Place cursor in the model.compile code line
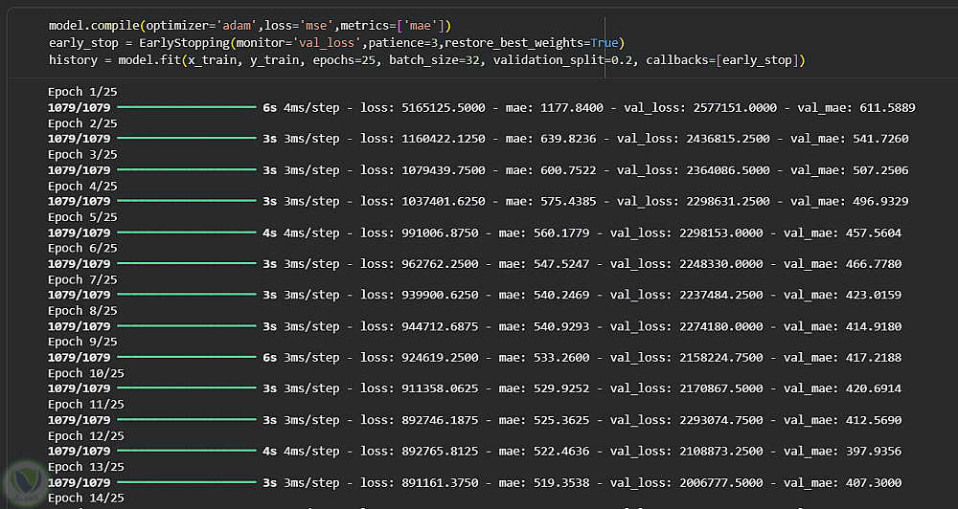 click(250, 26)
